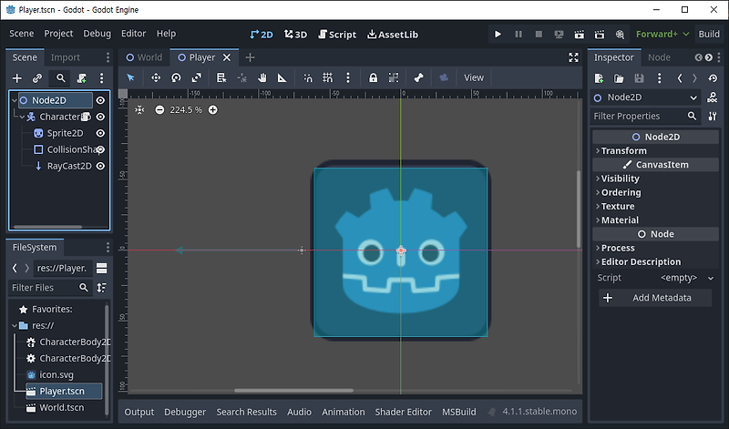This screenshot has width=729, height=429.
Task: Lock the selected node
Action: point(373,77)
